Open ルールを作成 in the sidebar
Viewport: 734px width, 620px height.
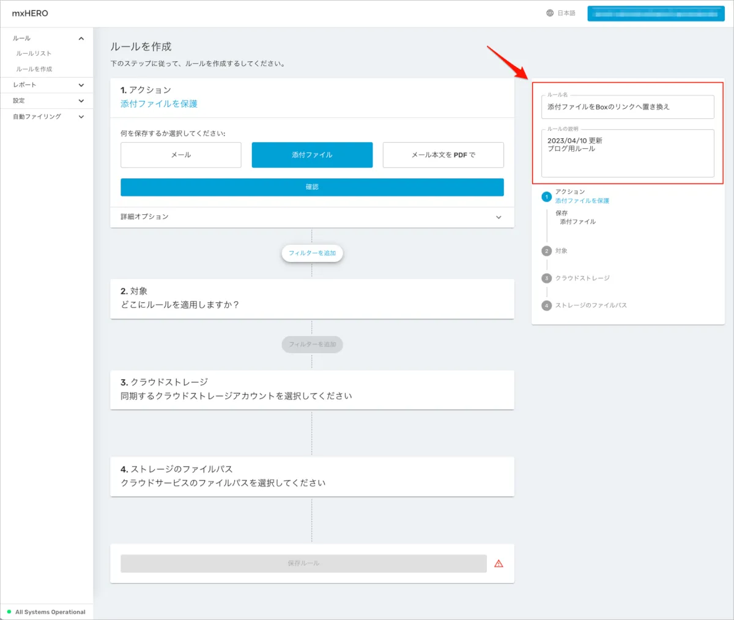tap(34, 69)
